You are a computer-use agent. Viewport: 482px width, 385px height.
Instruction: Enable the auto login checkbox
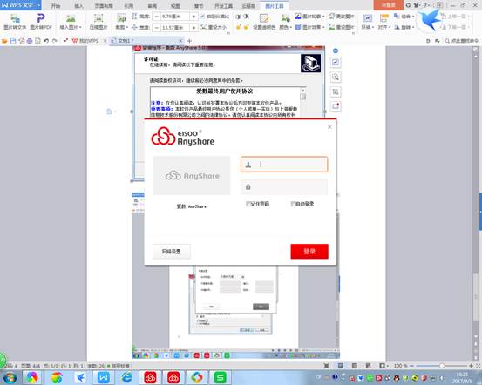293,204
